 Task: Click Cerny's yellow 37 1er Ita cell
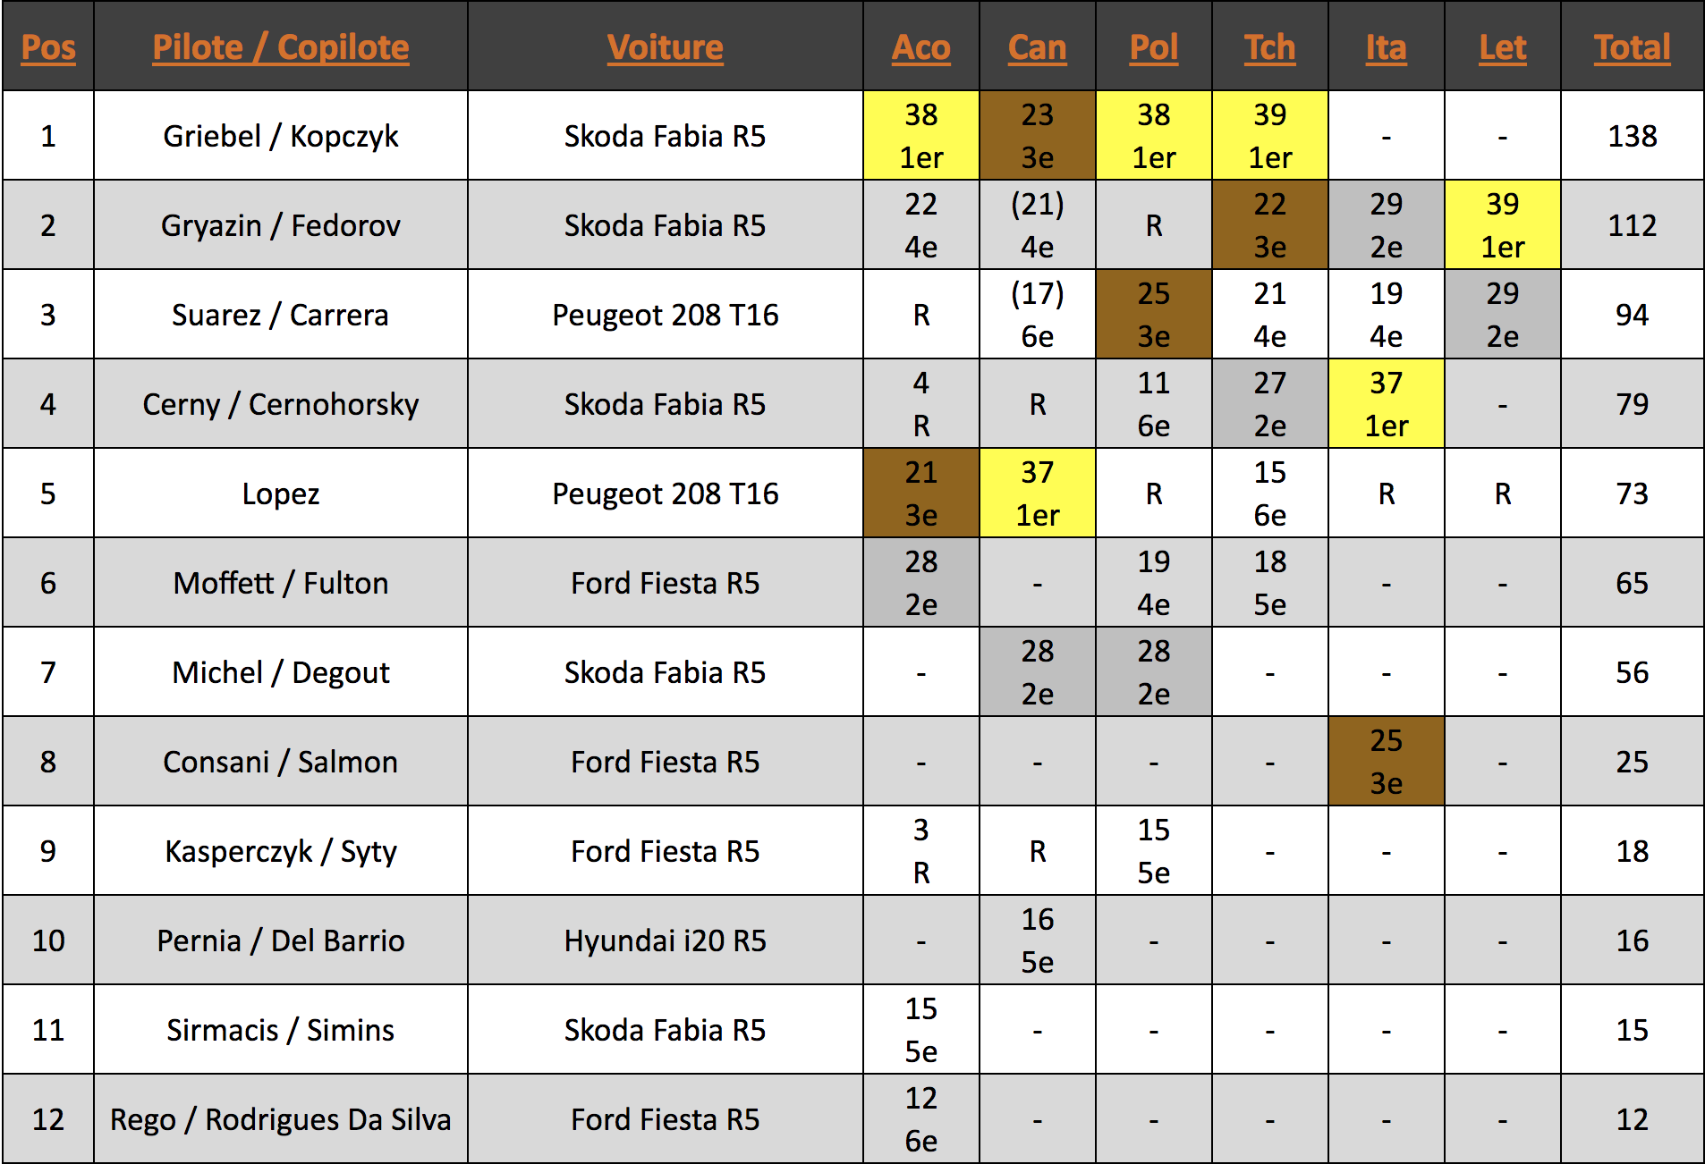point(1387,404)
